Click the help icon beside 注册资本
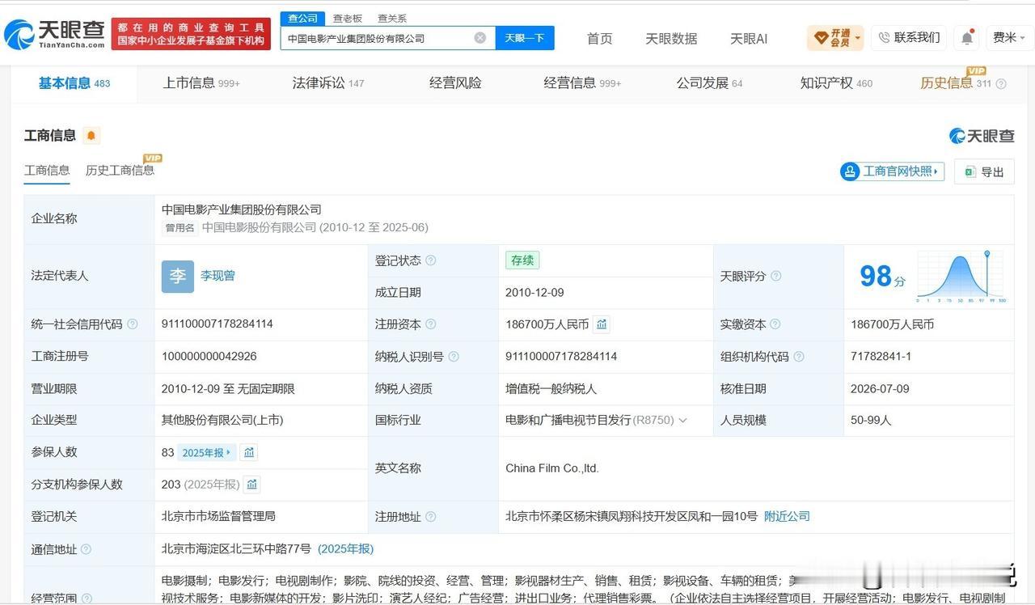This screenshot has width=1035, height=605. (x=431, y=324)
